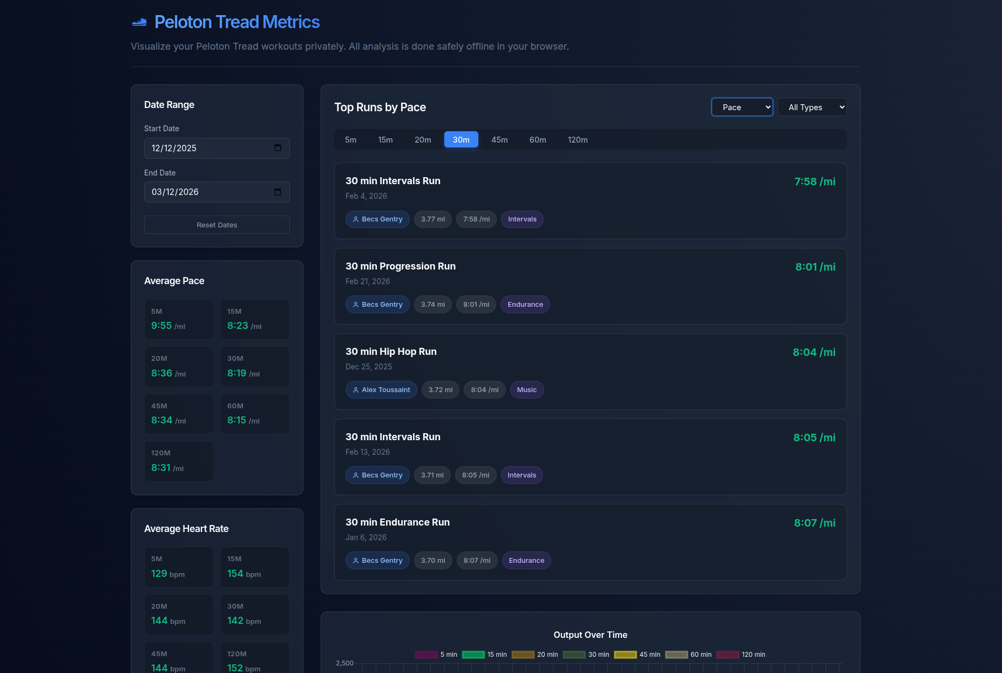1002x673 pixels.
Task: Click Becs Gentry chip on Feb 13 run
Action: coord(377,475)
